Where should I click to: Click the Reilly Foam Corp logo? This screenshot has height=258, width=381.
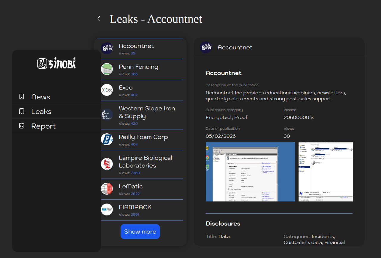[107, 139]
